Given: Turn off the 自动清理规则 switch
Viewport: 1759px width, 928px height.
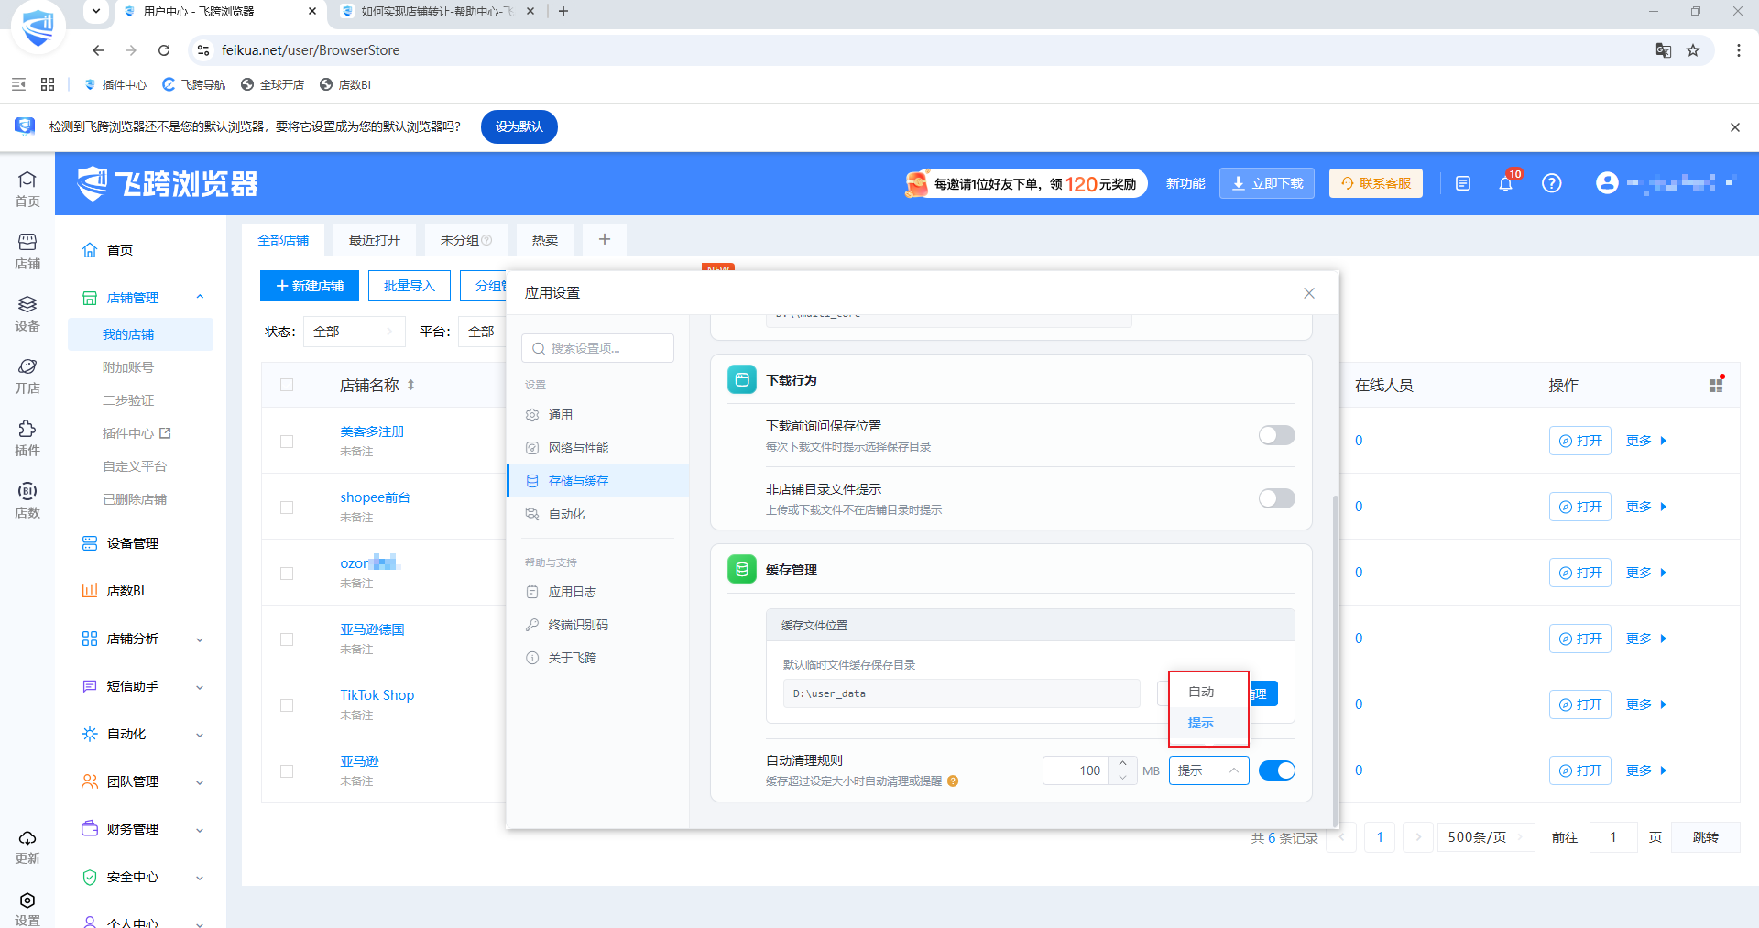Looking at the screenshot, I should point(1276,770).
